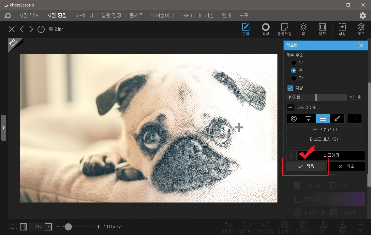Close the 점묘법 panel
The image size is (371, 235).
click(361, 46)
